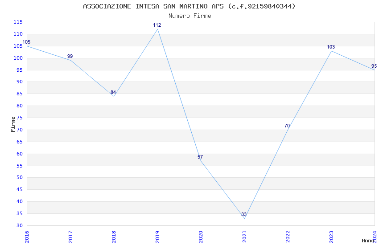The height and width of the screenshot is (245, 379).
Task: Click the 115 y-axis tick label
Action: point(18,22)
